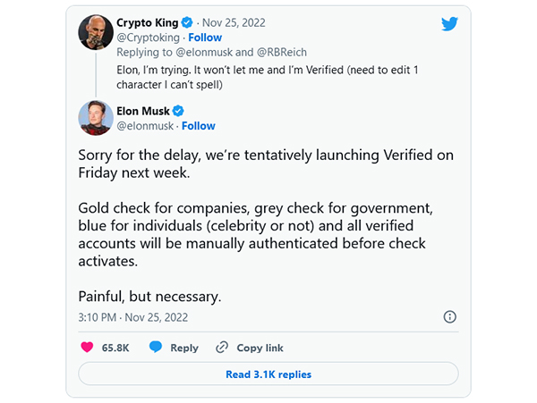
Task: Click the reply speech bubble icon
Action: pyautogui.click(x=156, y=348)
